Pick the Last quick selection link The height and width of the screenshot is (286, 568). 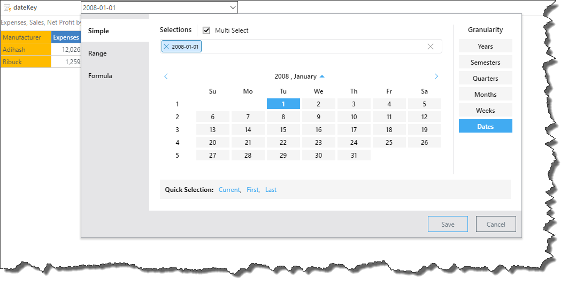[x=271, y=190]
